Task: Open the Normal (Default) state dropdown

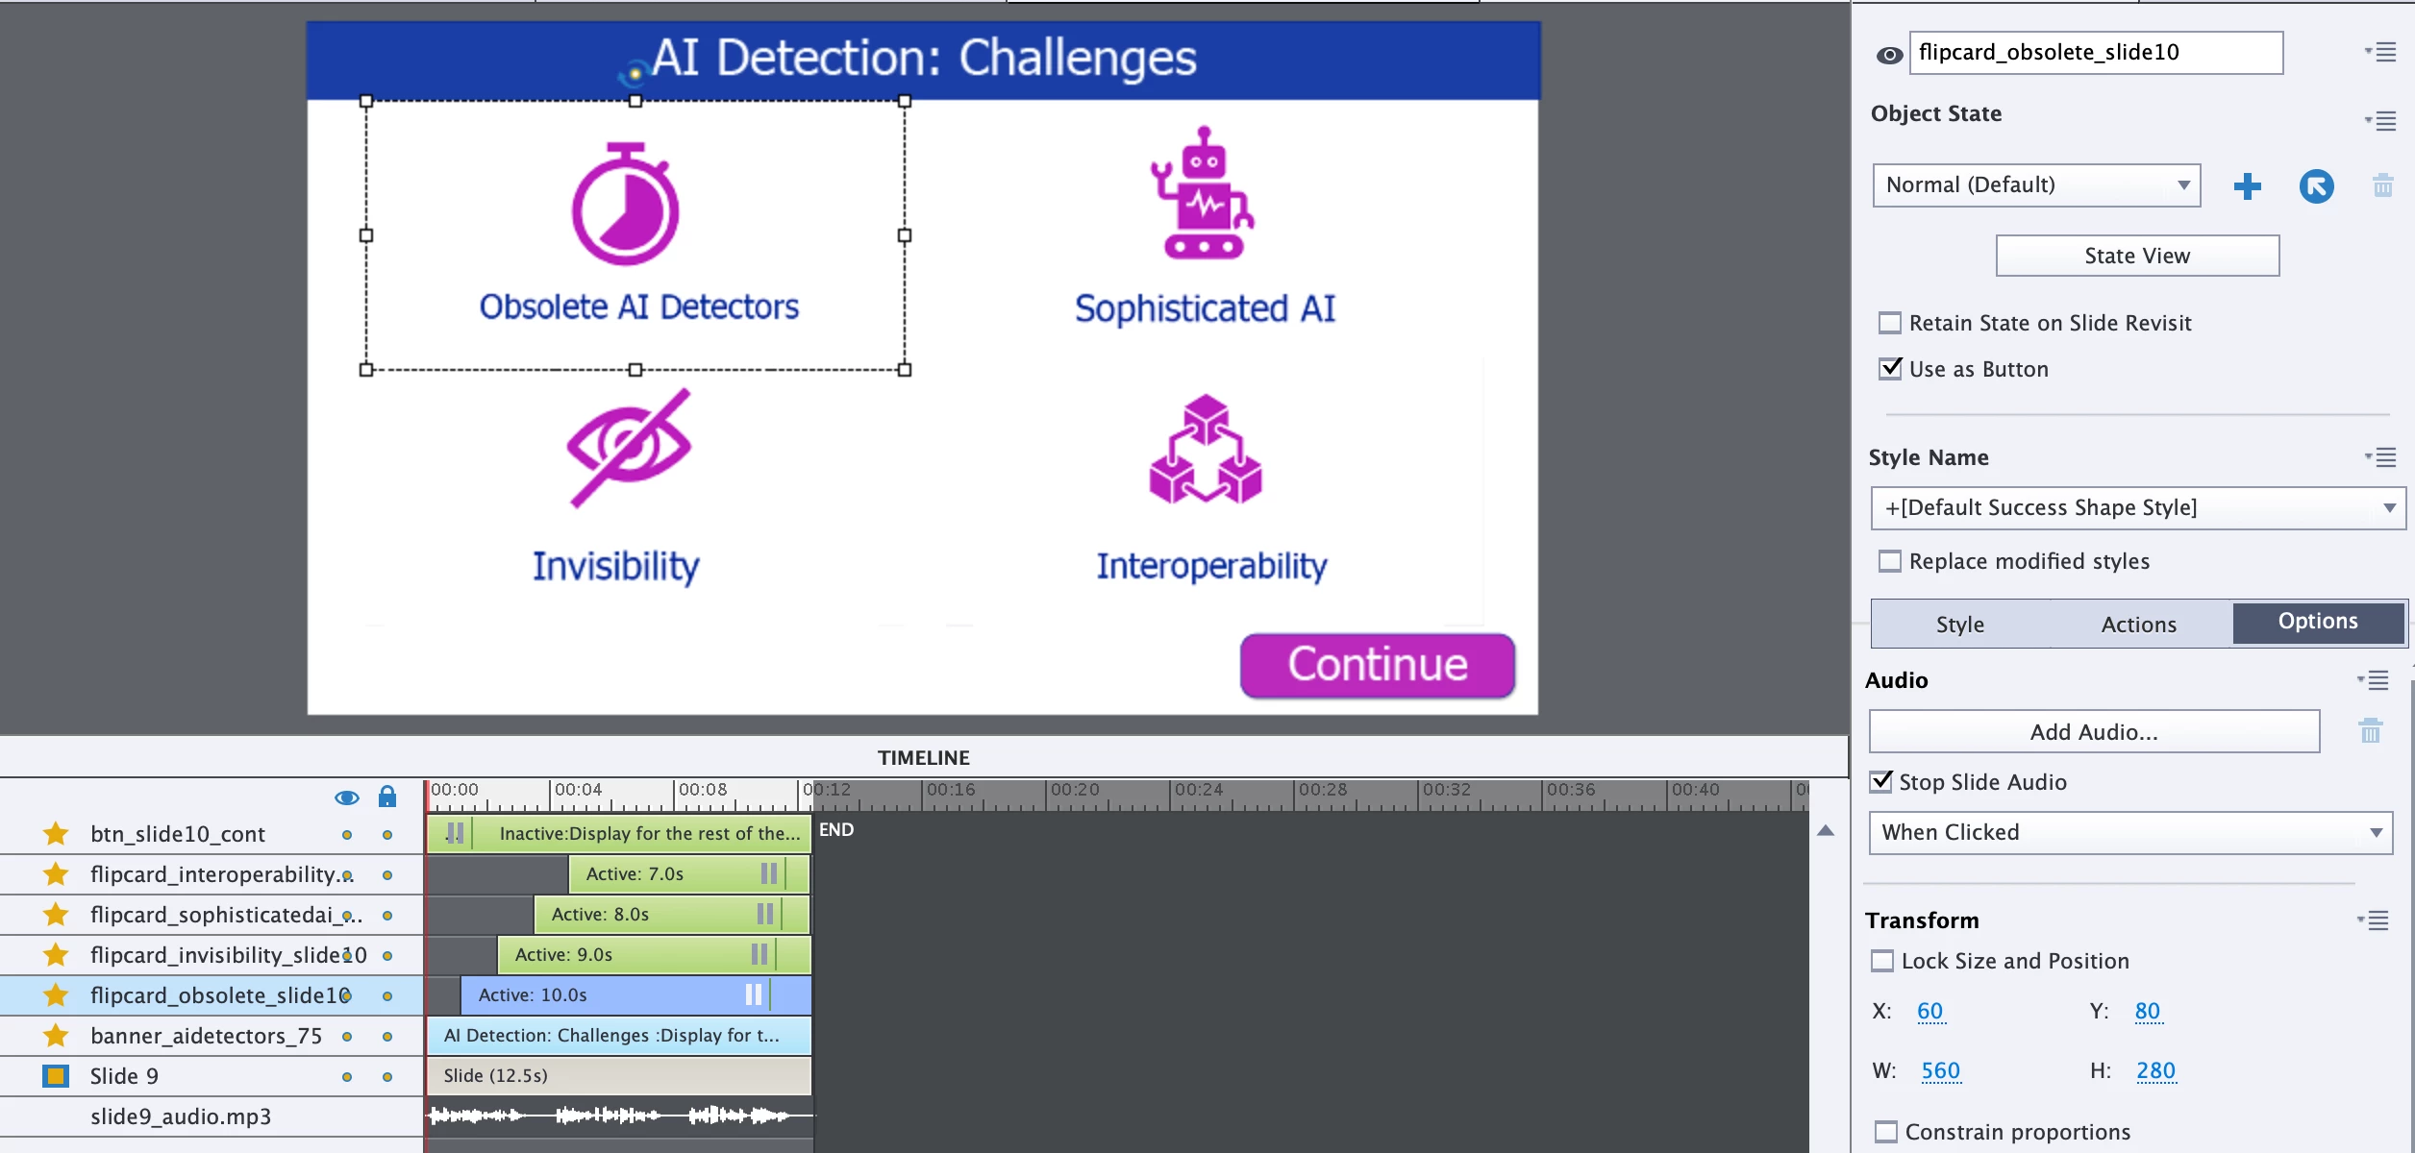Action: 2036,184
